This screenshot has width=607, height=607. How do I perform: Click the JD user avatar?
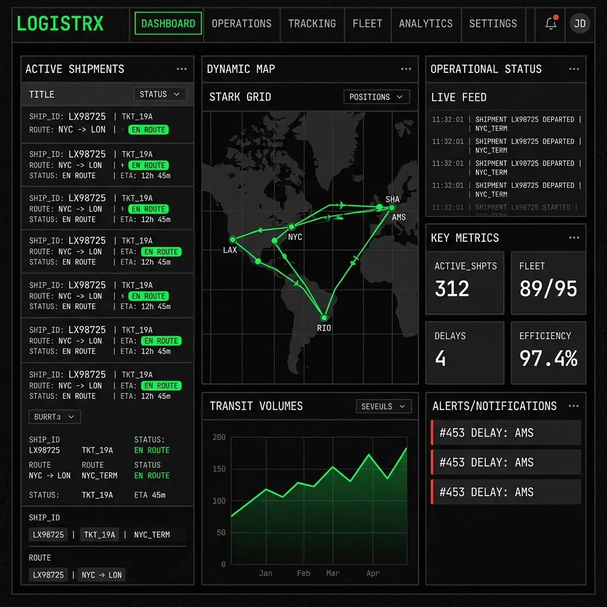tap(580, 24)
